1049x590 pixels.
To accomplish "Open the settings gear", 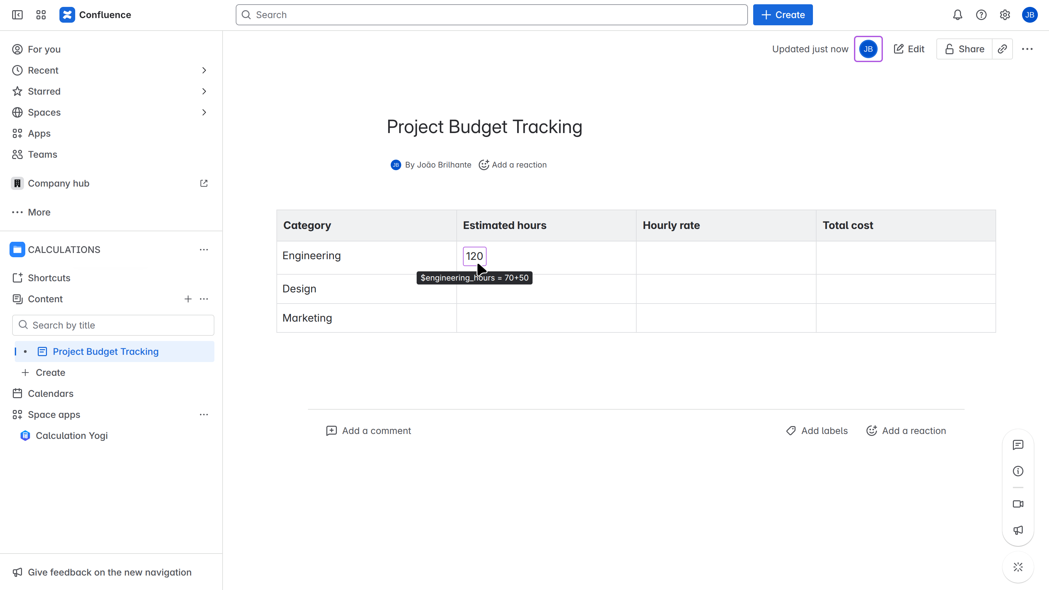I will click(1005, 15).
